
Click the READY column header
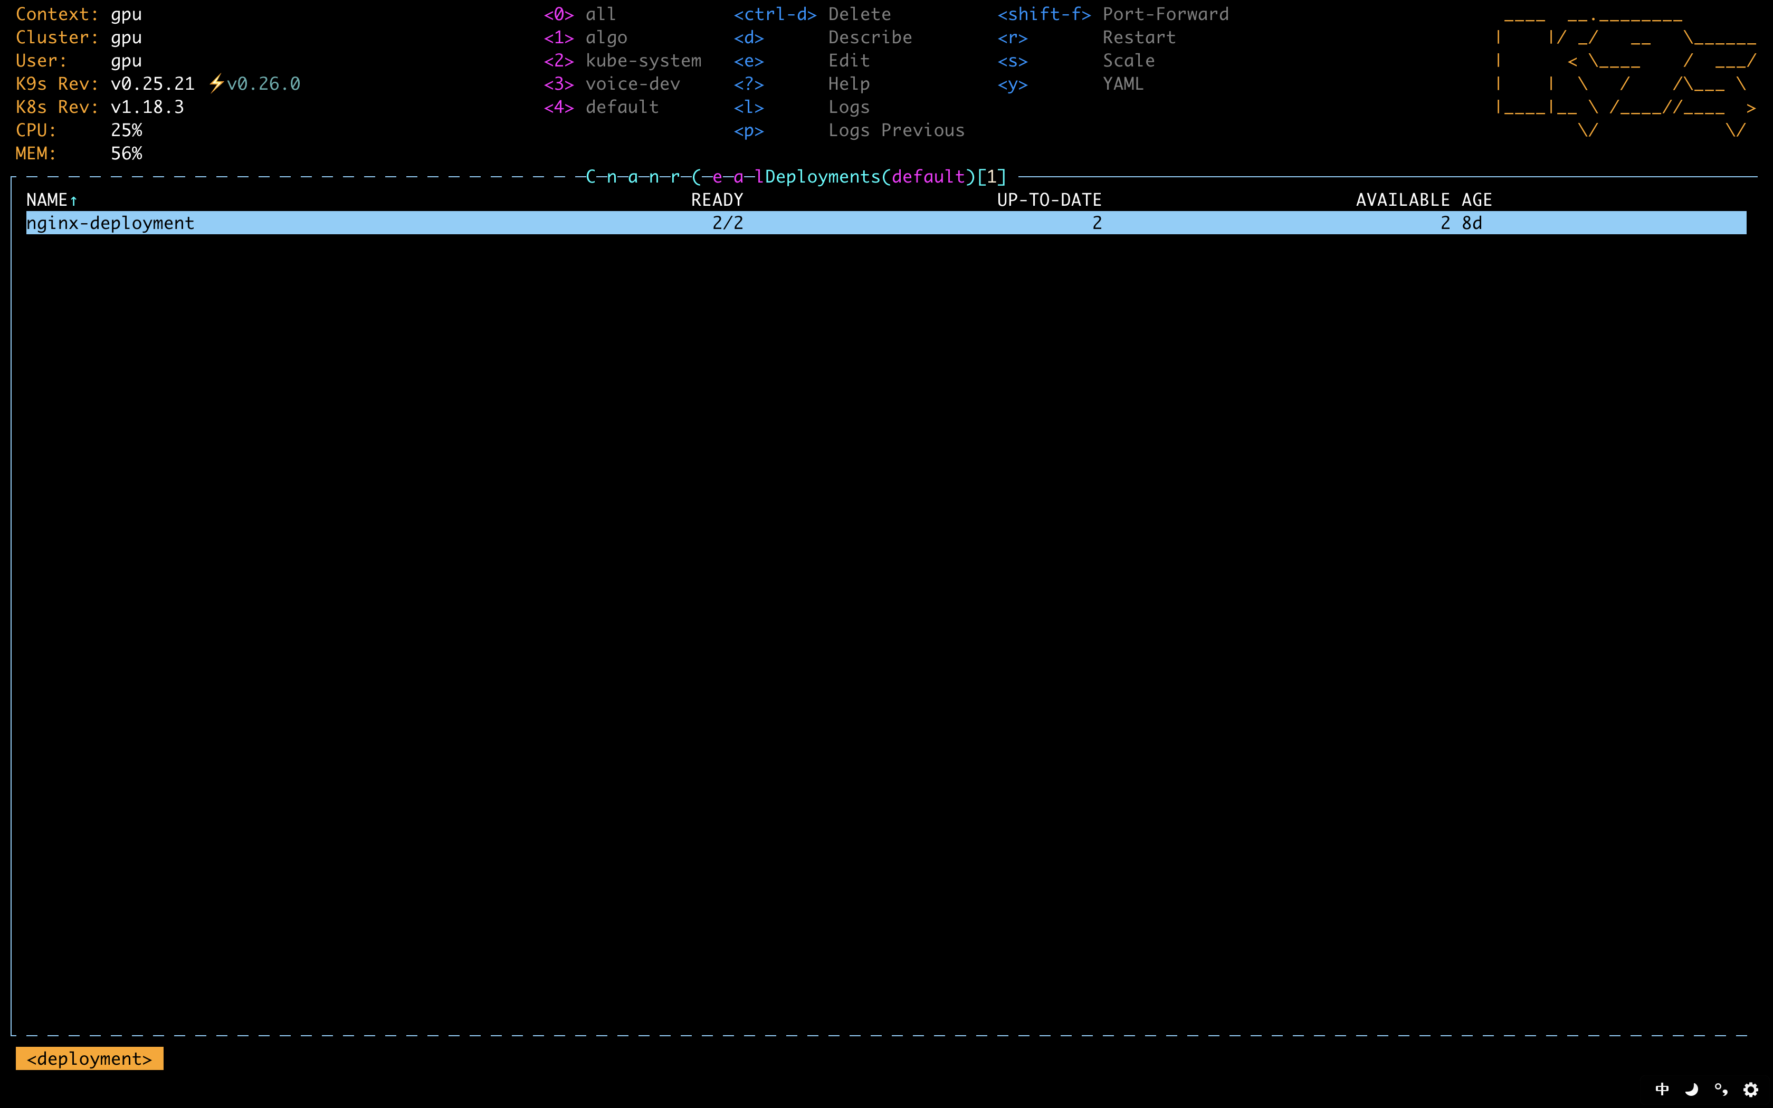pos(717,200)
